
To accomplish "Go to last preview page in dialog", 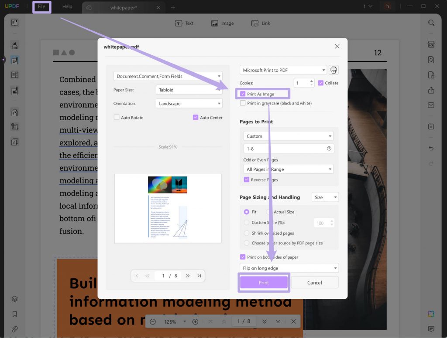I will (x=199, y=276).
